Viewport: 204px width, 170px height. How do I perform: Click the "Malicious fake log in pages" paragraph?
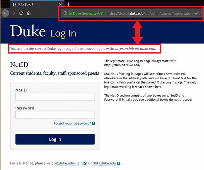pos(151,80)
